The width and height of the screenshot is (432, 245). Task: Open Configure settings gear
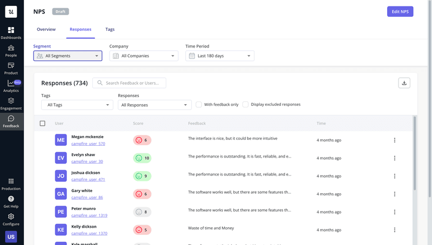click(x=11, y=219)
